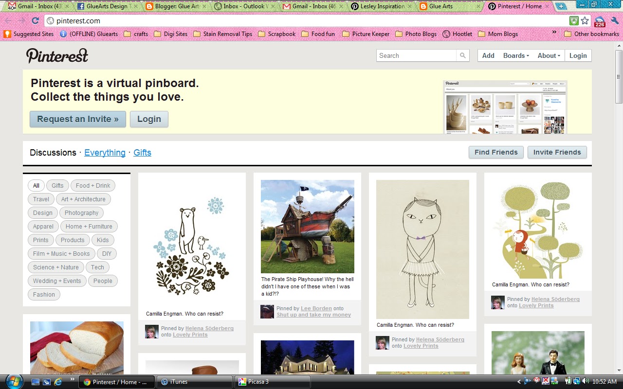This screenshot has width=623, height=389.
Task: Click Add in Pinterest top menu
Action: pyautogui.click(x=488, y=55)
